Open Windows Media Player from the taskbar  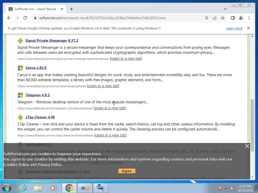pos(53,188)
